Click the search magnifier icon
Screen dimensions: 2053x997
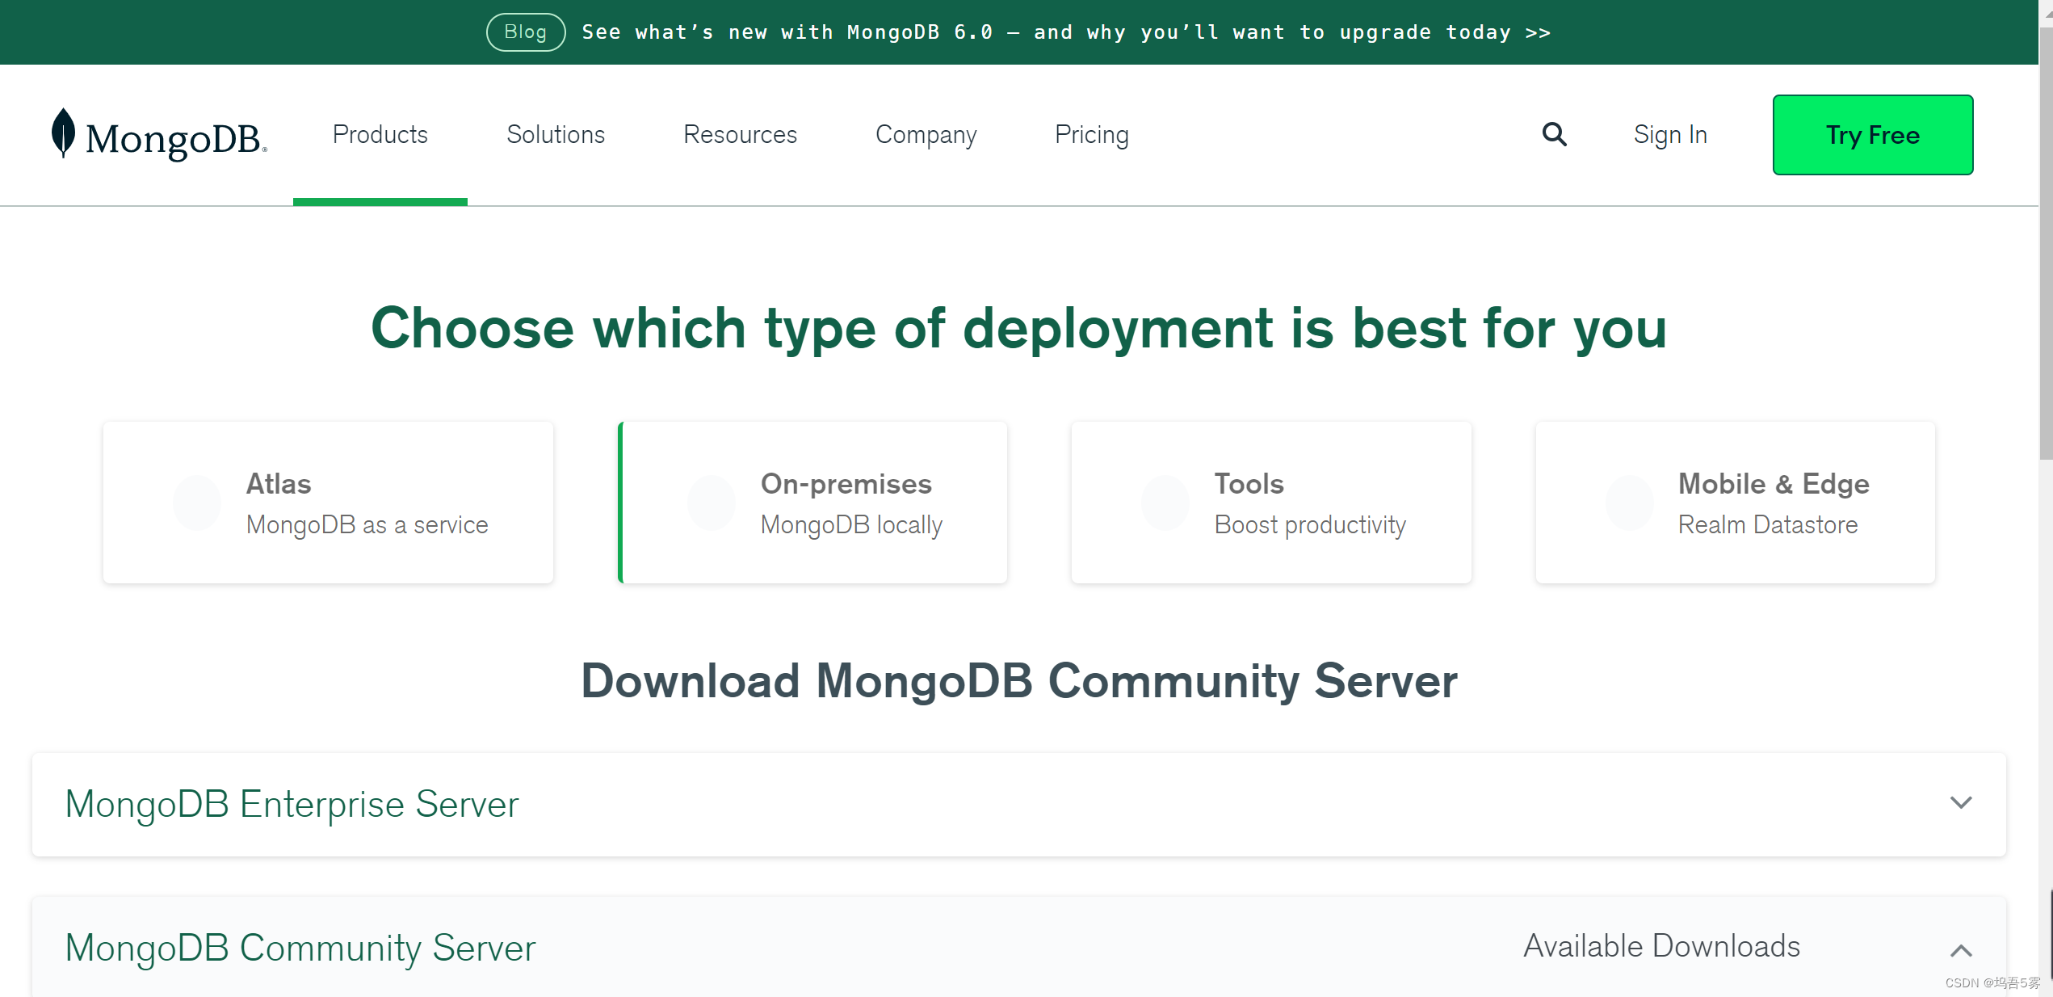(1553, 134)
